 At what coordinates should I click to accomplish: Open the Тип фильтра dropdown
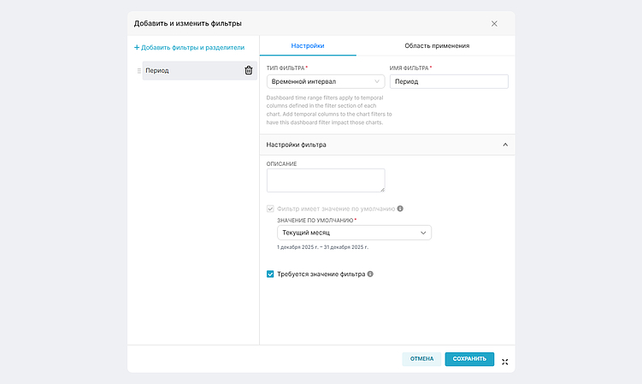325,81
